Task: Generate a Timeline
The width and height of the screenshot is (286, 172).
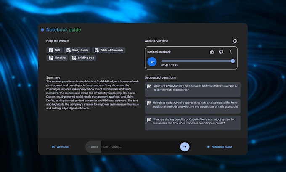Action: coord(57,58)
